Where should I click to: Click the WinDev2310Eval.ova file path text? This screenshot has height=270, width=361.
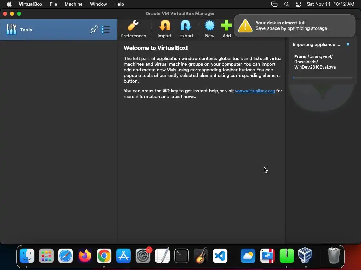click(315, 62)
